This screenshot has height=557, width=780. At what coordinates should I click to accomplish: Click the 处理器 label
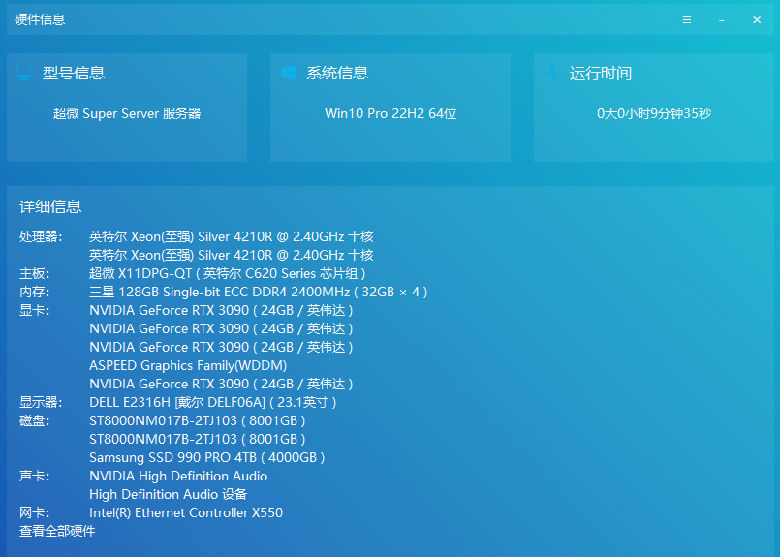coord(41,236)
